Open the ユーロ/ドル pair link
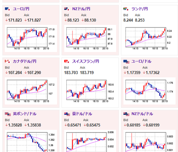The height and width of the screenshot is (152, 178). point(141,61)
